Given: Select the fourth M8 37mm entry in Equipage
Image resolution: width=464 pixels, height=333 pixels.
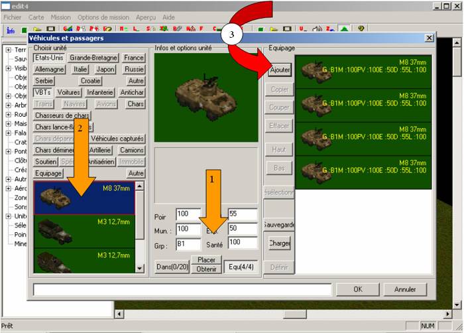Looking at the screenshot, I should 363,171.
